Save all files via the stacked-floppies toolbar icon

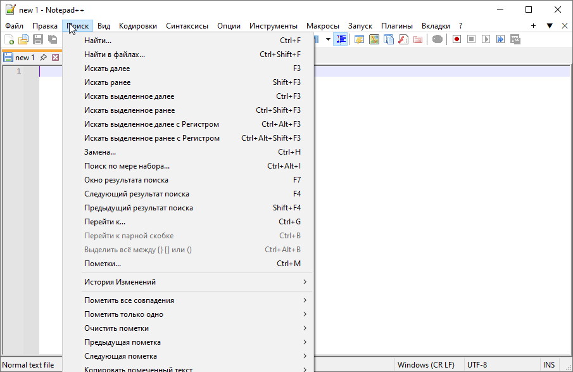point(53,39)
